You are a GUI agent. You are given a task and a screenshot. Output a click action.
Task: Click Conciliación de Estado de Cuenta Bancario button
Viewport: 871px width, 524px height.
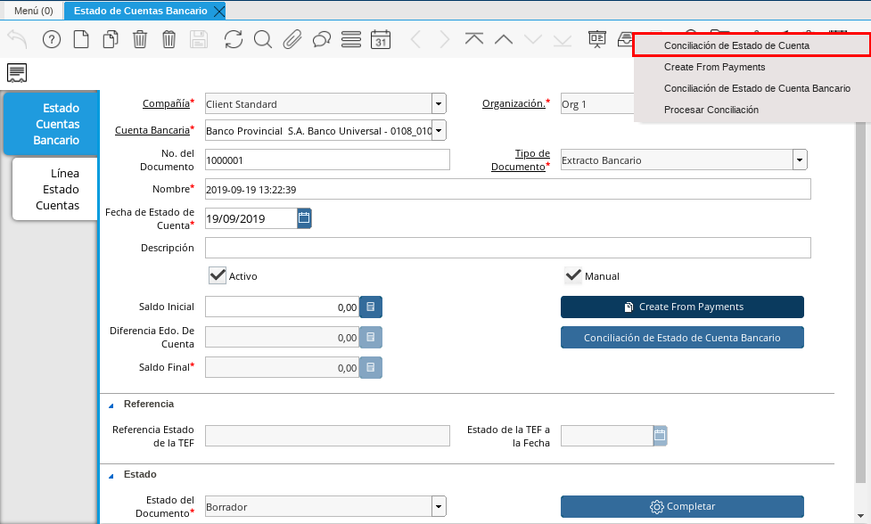point(682,338)
